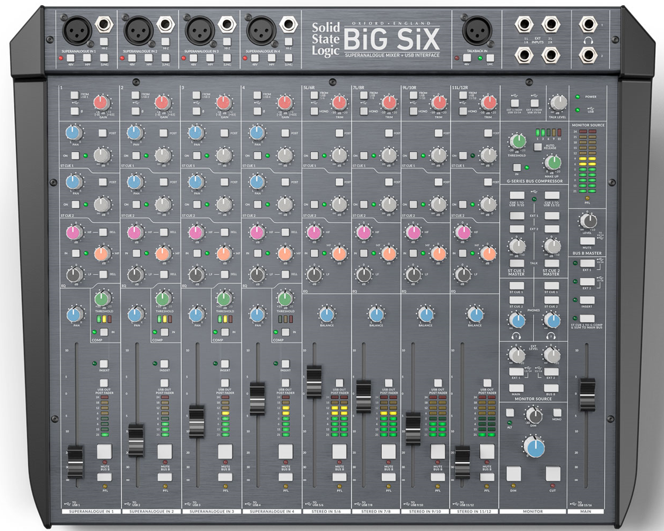
Task: Click the Talkback In XLR connector
Action: click(477, 30)
